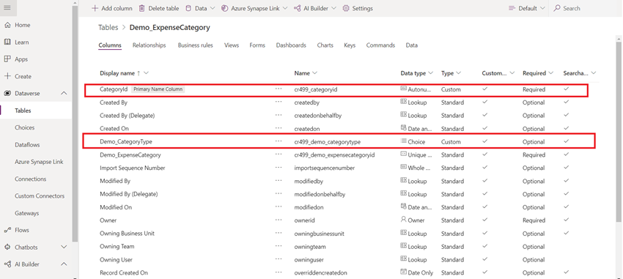Click the Delete table trash icon

pos(142,8)
